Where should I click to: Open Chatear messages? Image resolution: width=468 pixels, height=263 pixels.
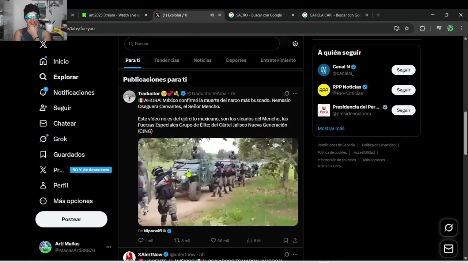pyautogui.click(x=58, y=123)
